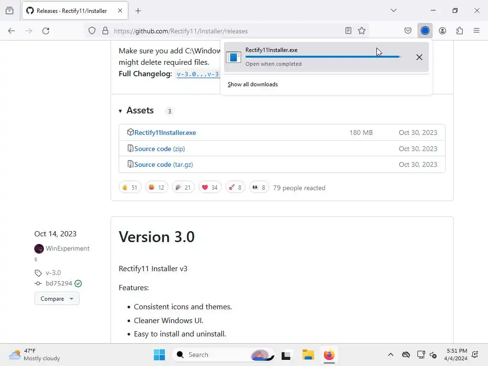Viewport: 488px width, 366px height.
Task: Select the Releases · Rectify11/Installer tab
Action: pyautogui.click(x=75, y=11)
